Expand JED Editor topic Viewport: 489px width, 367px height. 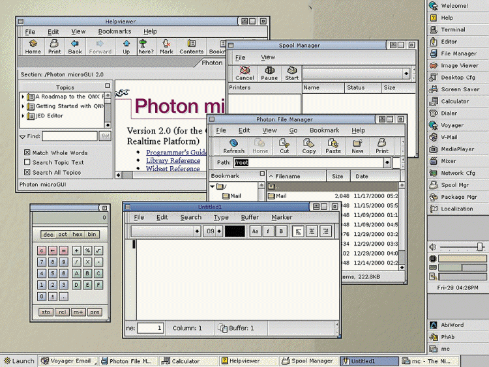tap(23, 115)
